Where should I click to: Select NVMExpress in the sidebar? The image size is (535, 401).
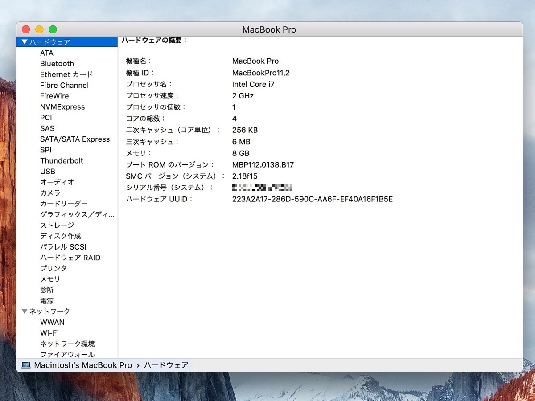tap(62, 107)
